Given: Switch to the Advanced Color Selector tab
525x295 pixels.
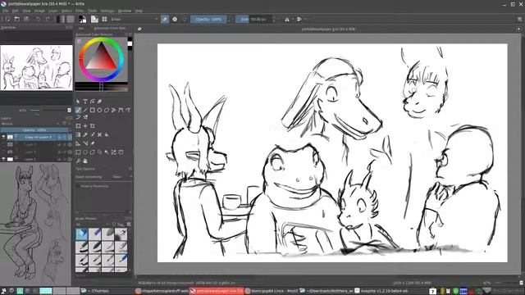Looking at the screenshot, I should (x=110, y=29).
